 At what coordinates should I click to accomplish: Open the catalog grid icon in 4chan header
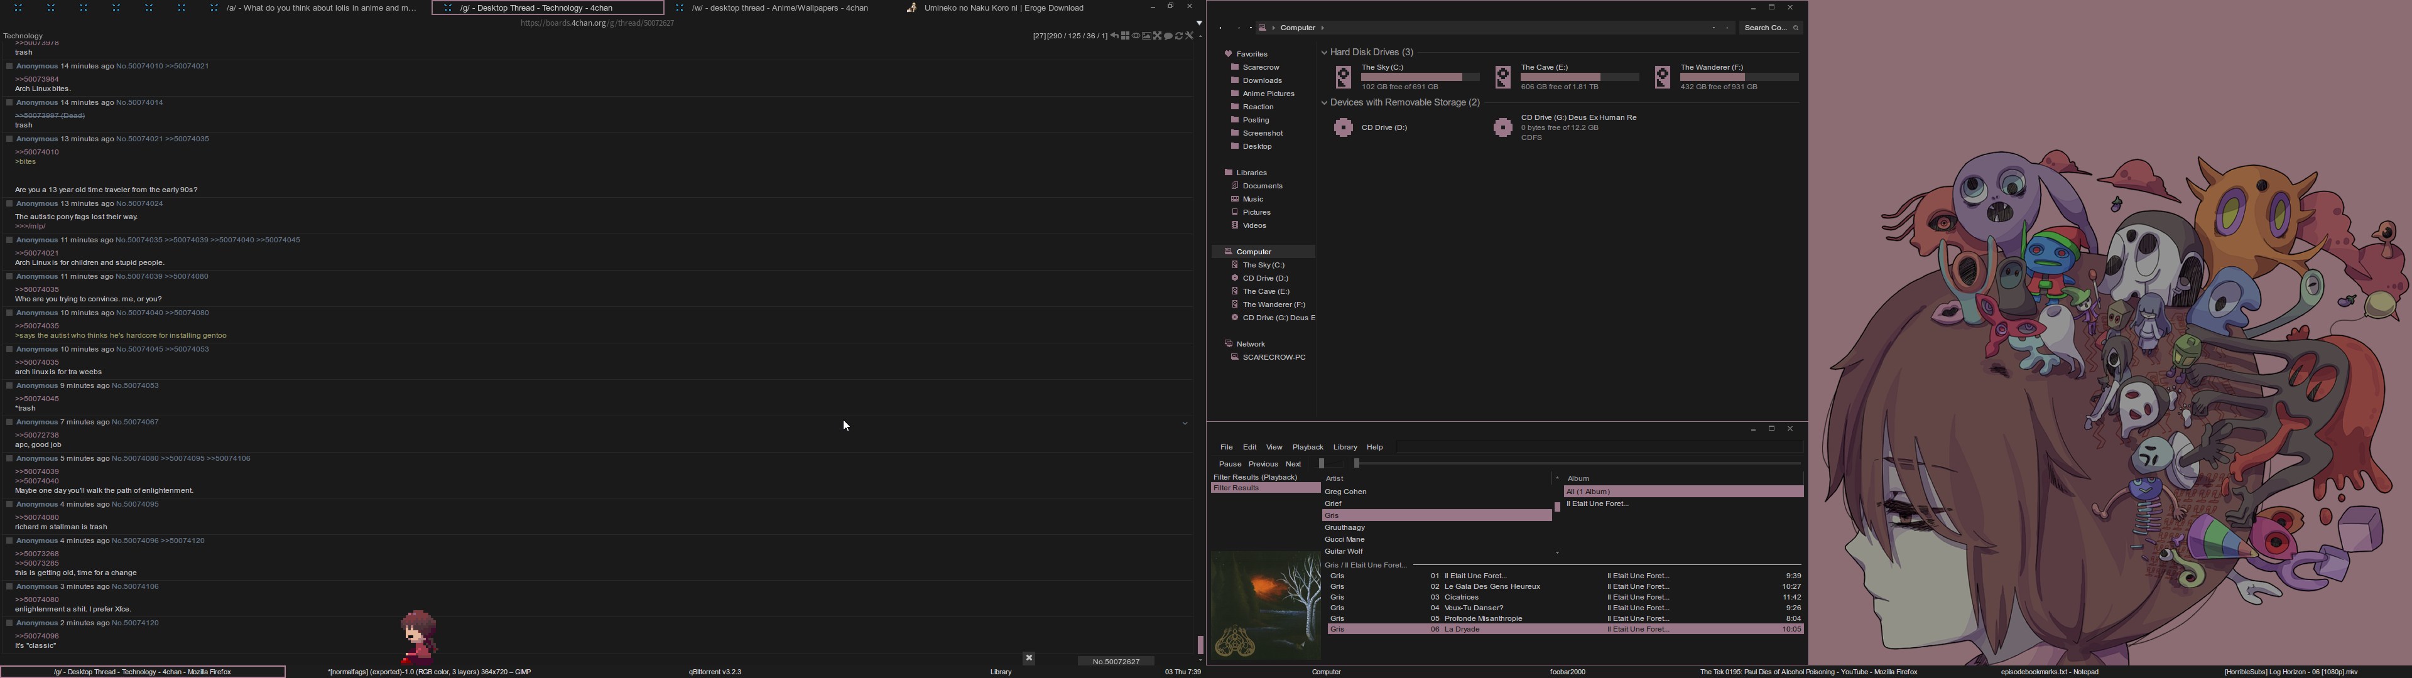[1124, 36]
